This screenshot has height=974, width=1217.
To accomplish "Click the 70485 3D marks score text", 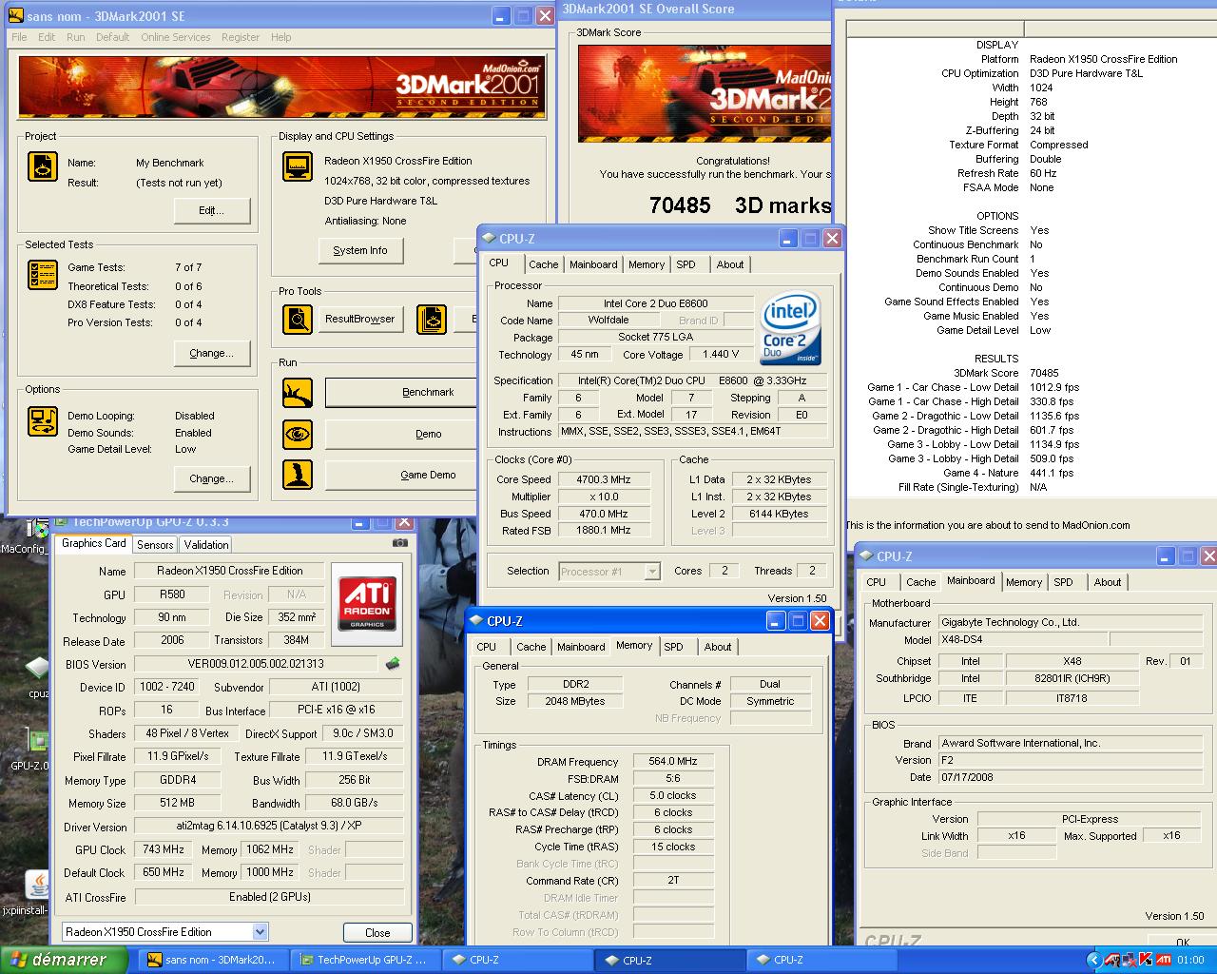I will 740,205.
